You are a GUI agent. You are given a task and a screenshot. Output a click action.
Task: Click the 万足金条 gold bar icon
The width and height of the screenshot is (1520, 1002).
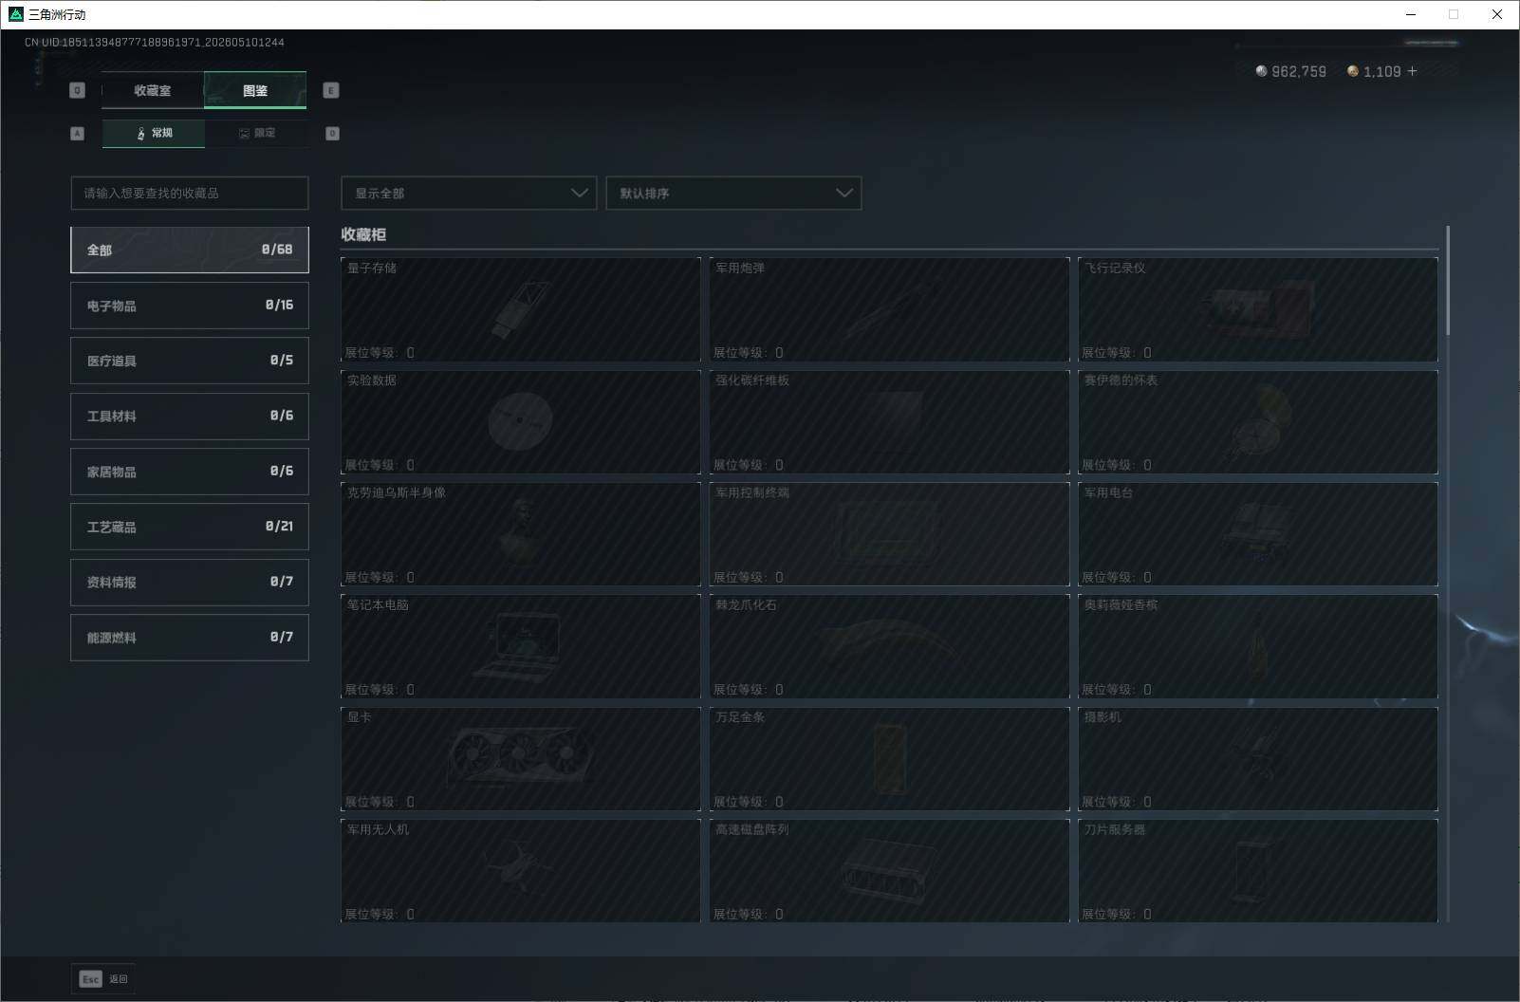[x=890, y=757]
